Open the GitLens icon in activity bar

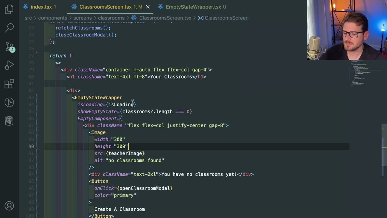coord(9,102)
